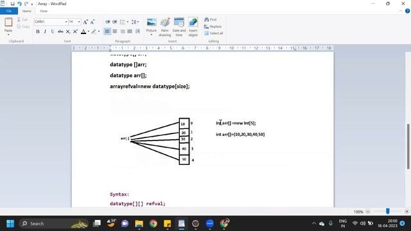Undo the last action
The height and width of the screenshot is (231, 411).
click(x=19, y=4)
